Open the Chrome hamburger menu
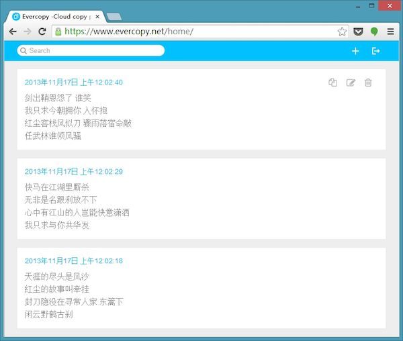This screenshot has height=341, width=403. click(390, 32)
